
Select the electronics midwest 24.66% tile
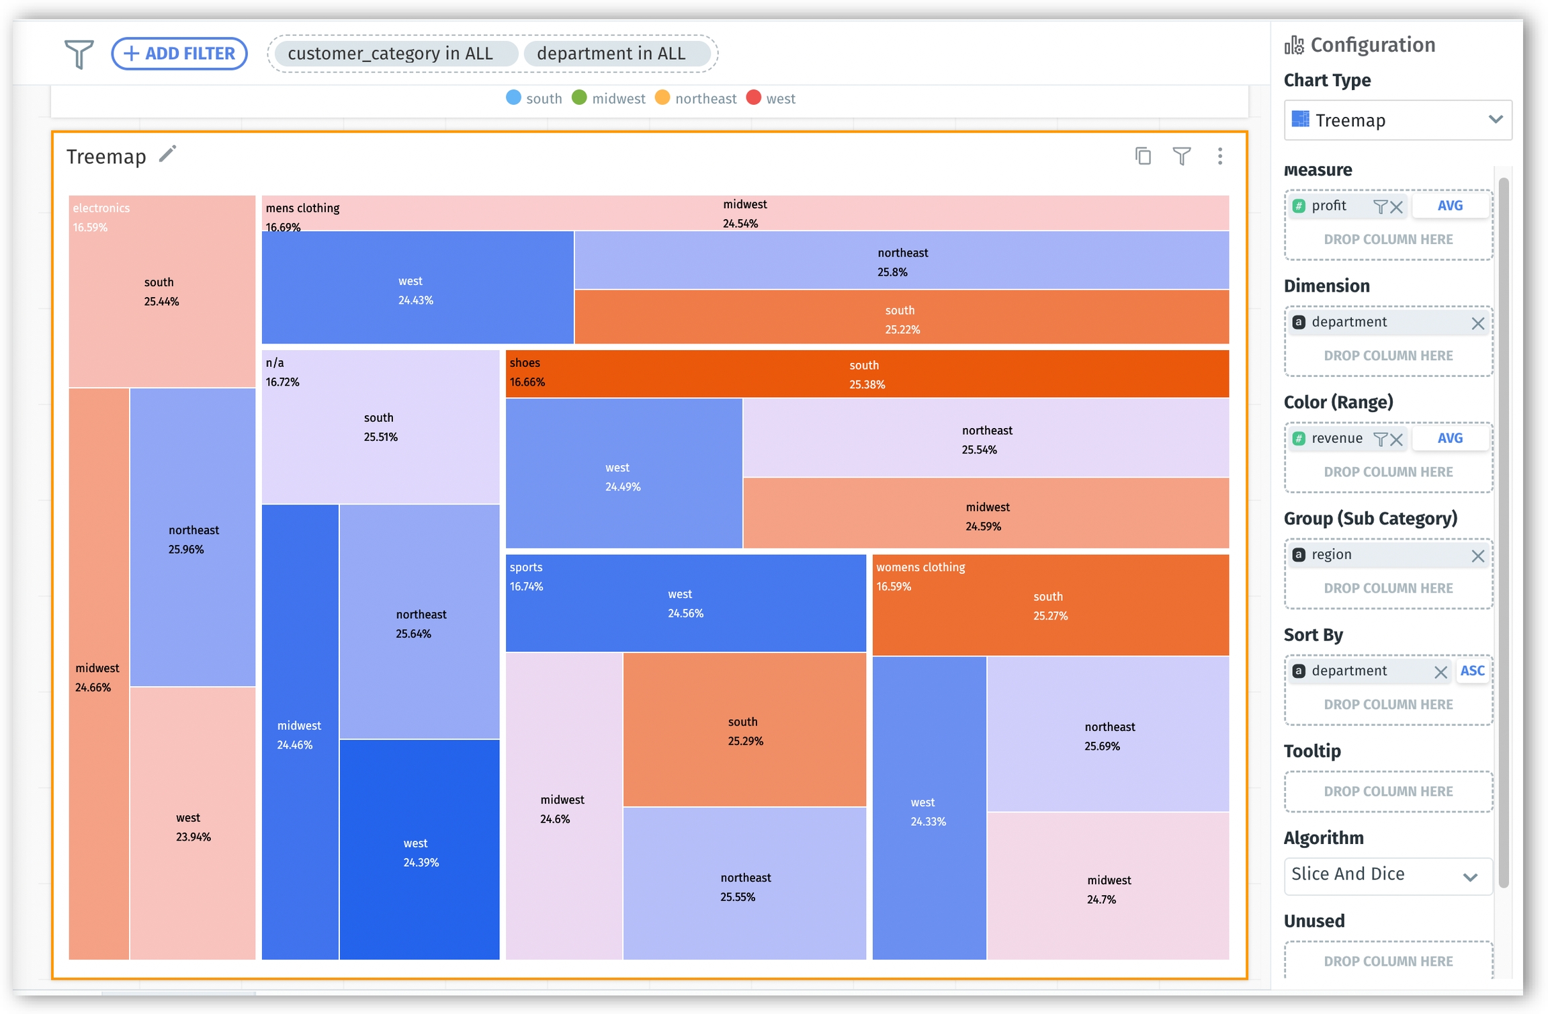coord(99,674)
